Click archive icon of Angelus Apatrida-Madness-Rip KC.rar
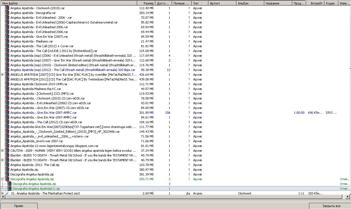The height and width of the screenshot is (209, 351). pos(7,89)
